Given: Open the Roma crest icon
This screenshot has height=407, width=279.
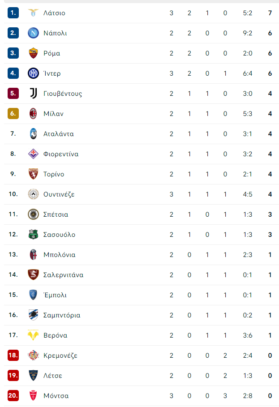Looking at the screenshot, I should pos(33,53).
